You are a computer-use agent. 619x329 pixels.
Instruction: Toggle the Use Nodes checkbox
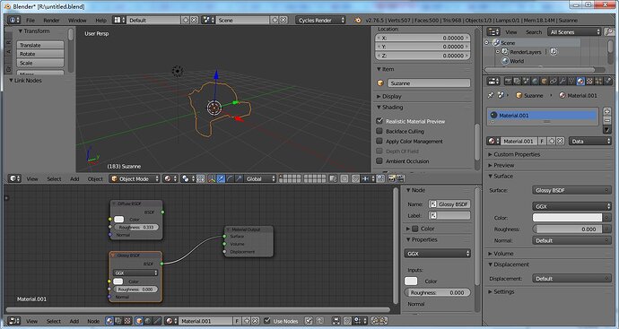click(266, 320)
